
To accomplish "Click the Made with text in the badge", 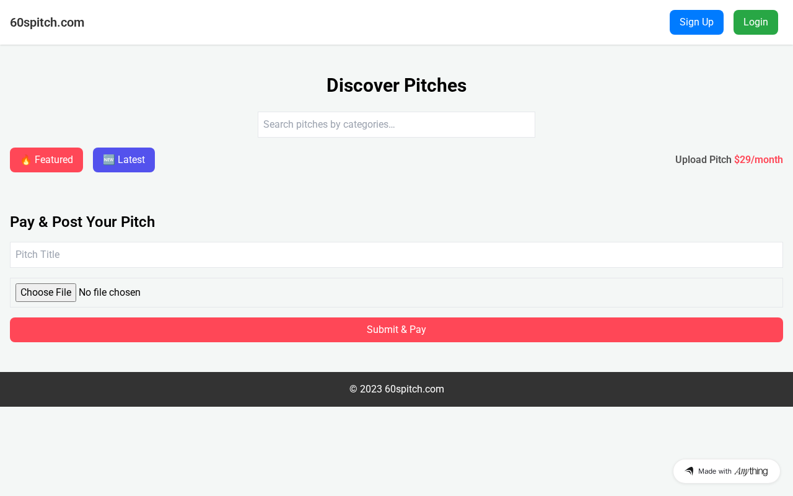I will (715, 471).
